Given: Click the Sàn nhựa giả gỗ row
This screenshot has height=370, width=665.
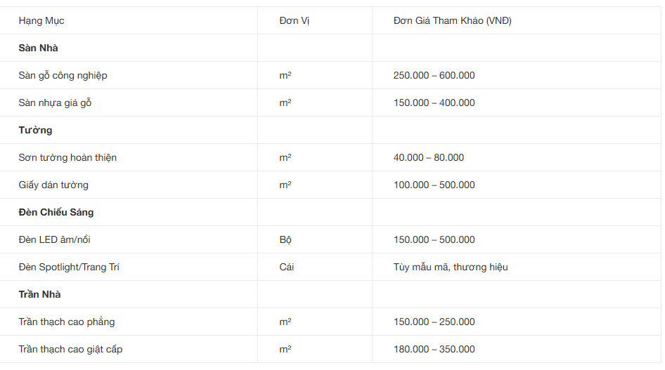Looking at the screenshot, I should (330, 103).
